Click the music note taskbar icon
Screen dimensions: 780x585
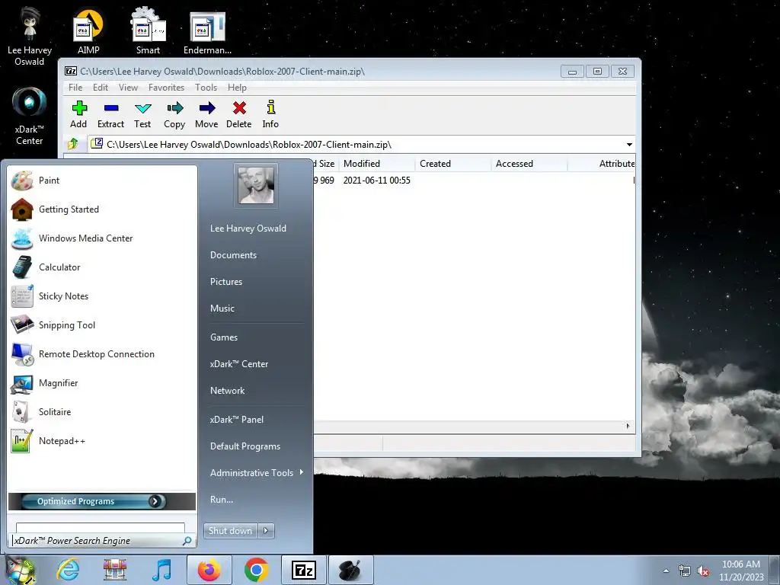[161, 570]
